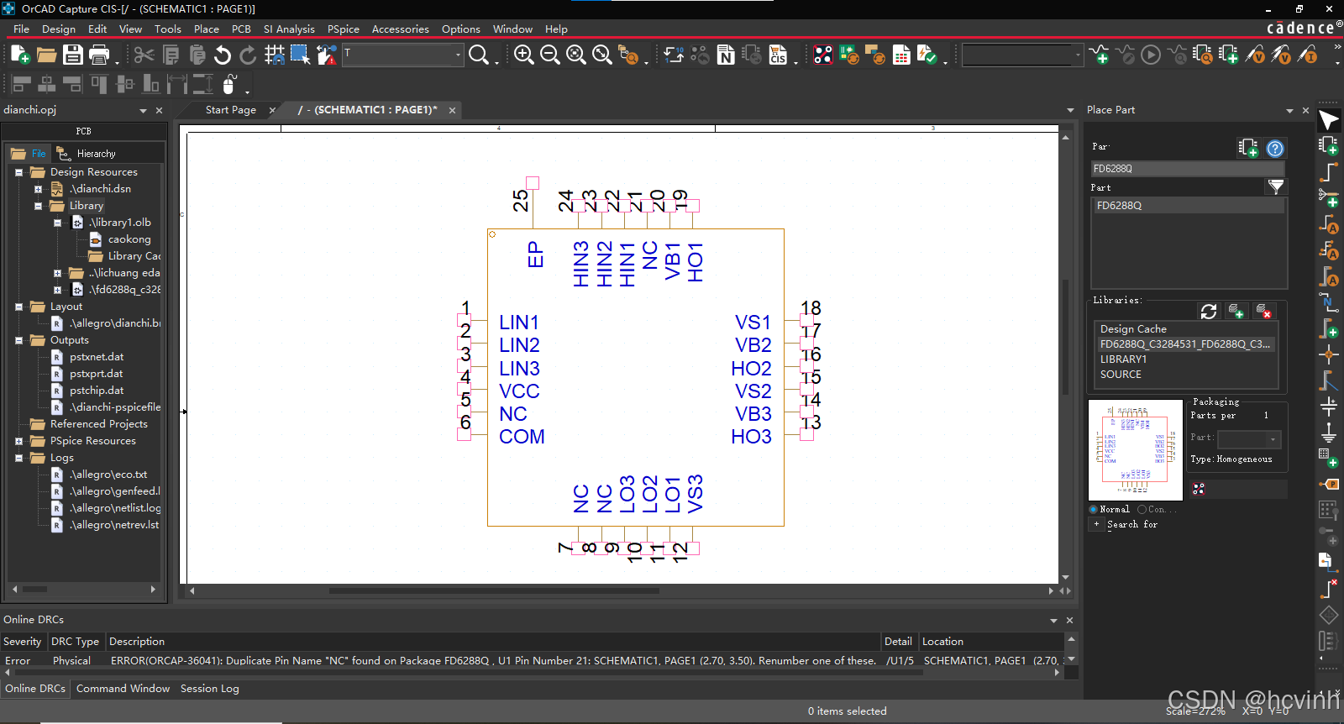Click Add Library icon in Libraries

[x=1236, y=311]
